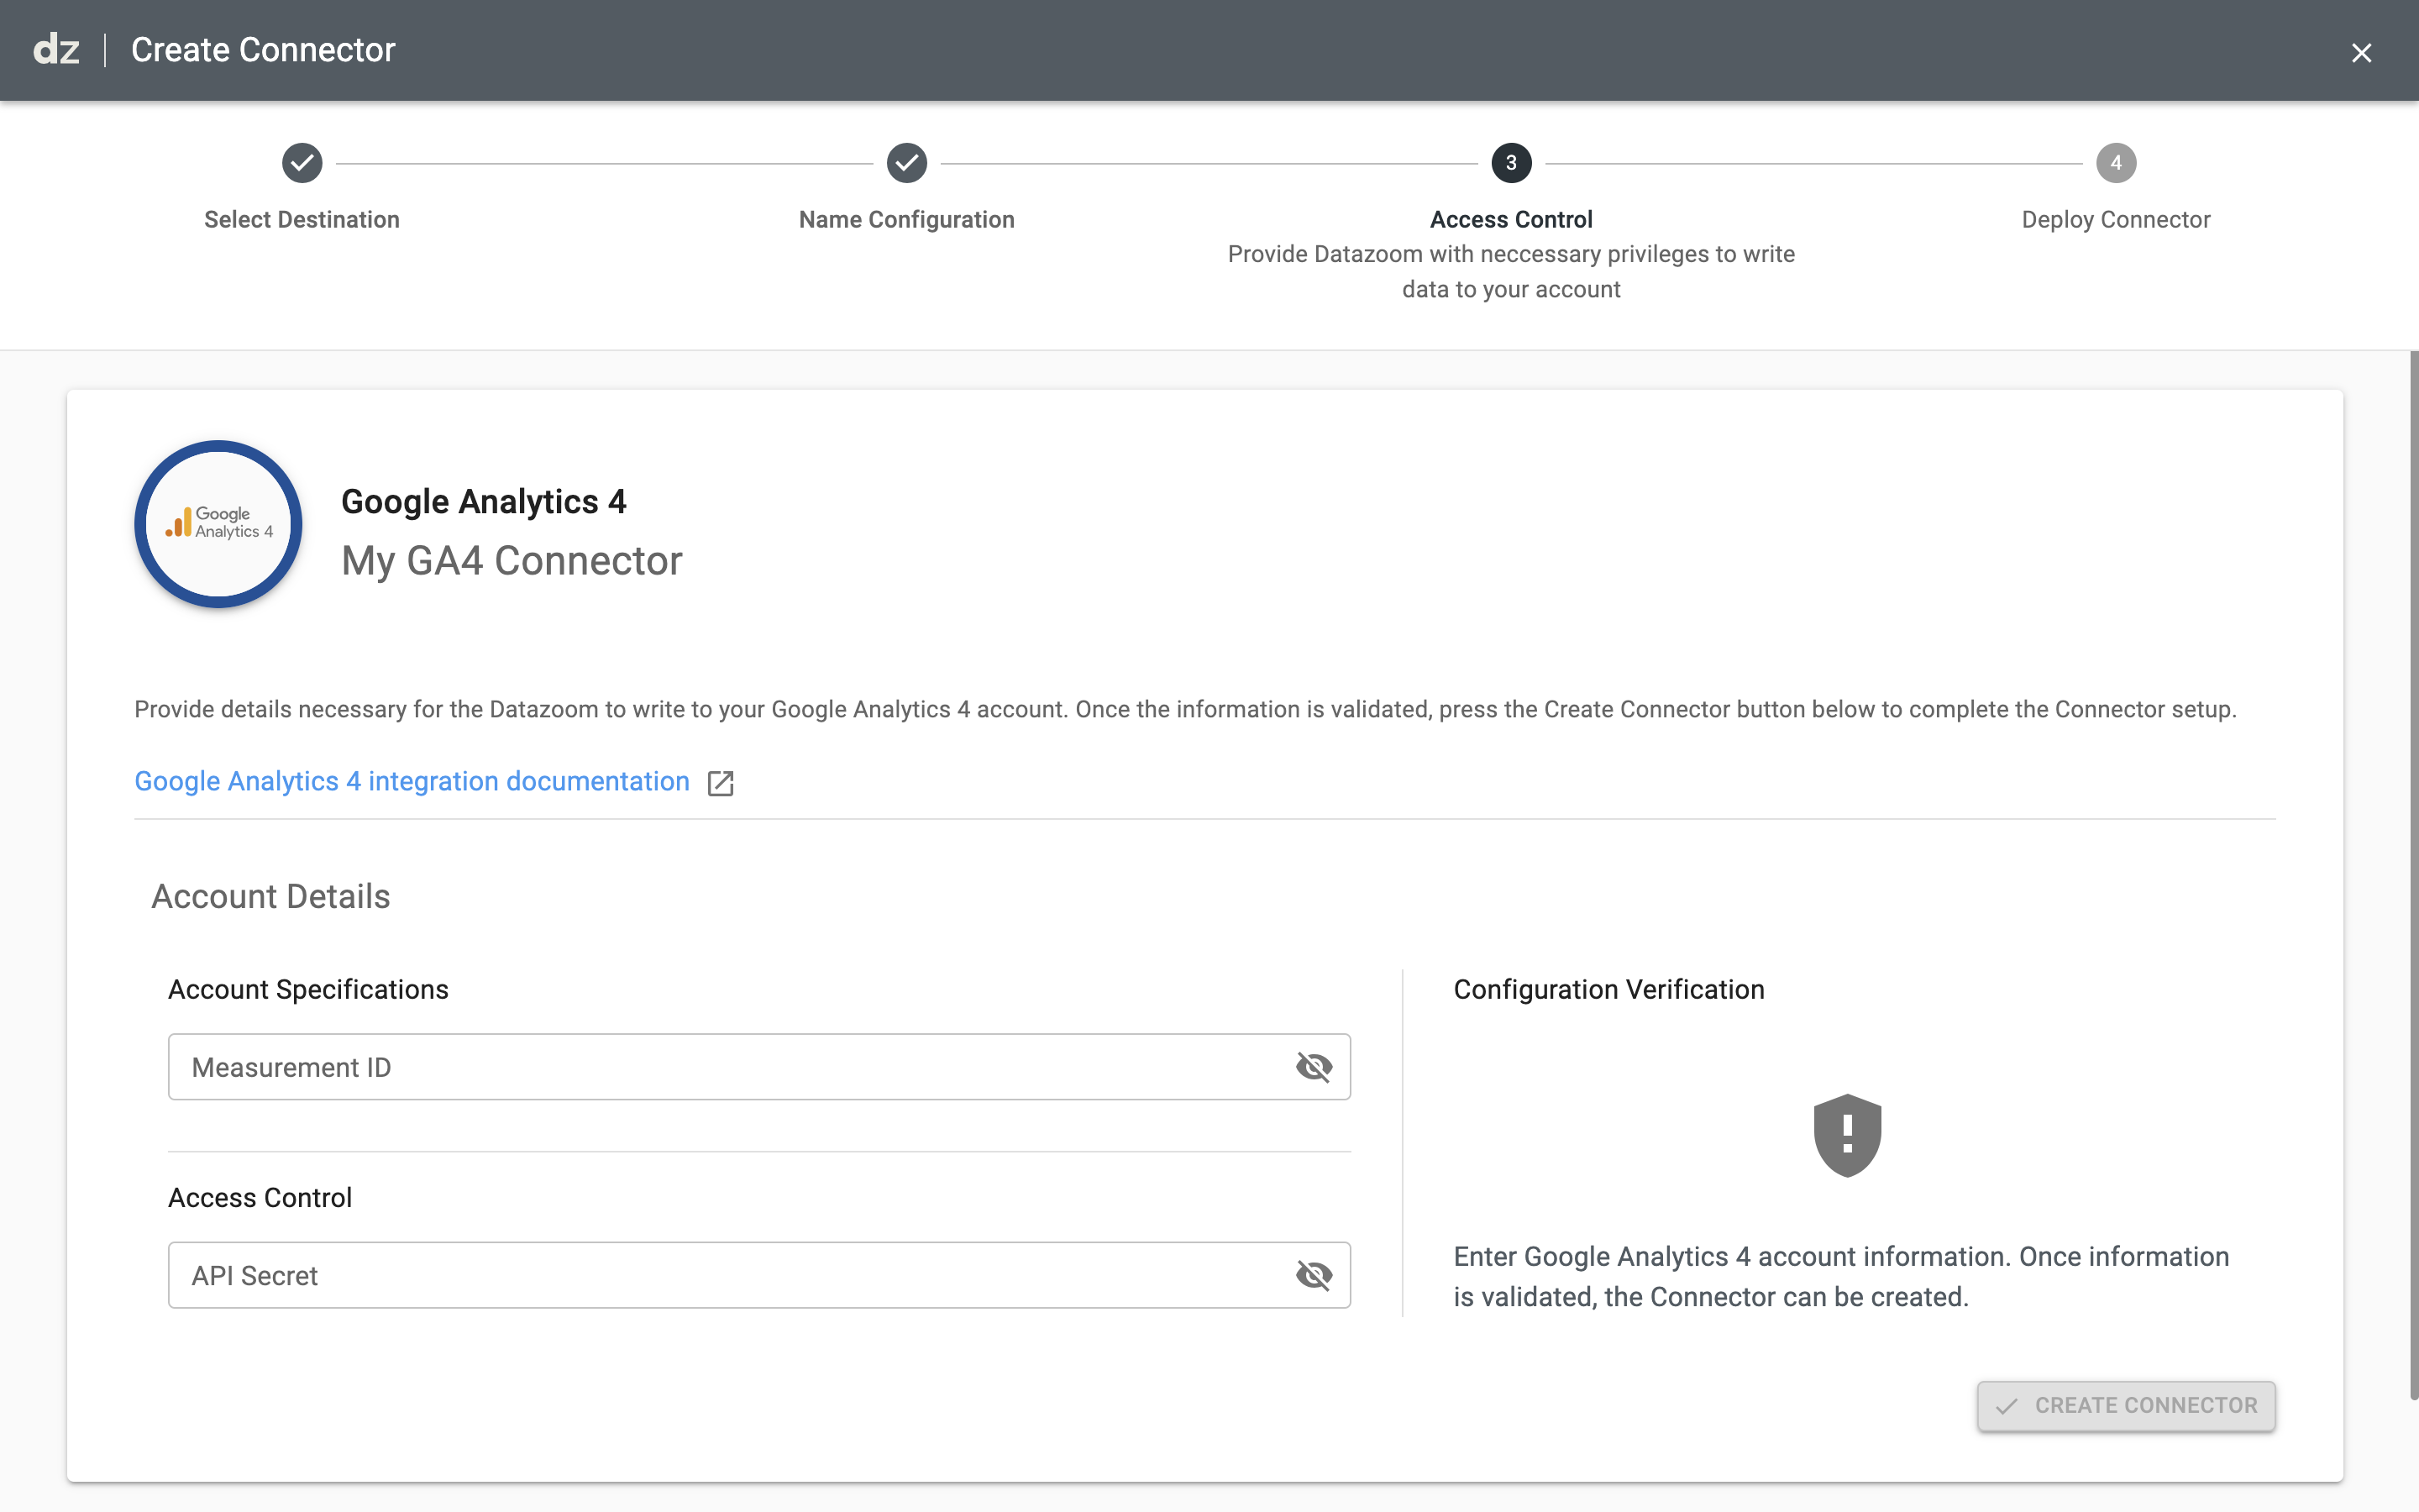Click the Datazoom dz logo
Image resolution: width=2419 pixels, height=1512 pixels.
click(56, 50)
